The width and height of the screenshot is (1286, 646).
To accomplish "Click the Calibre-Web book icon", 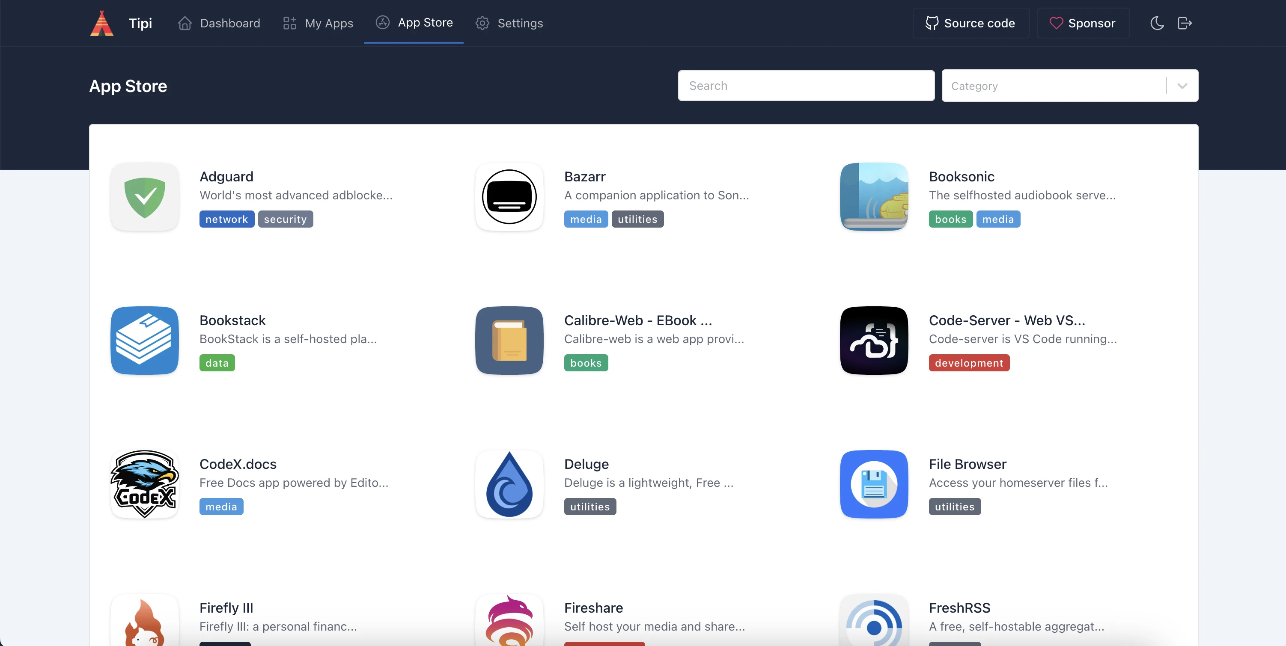I will click(x=509, y=341).
